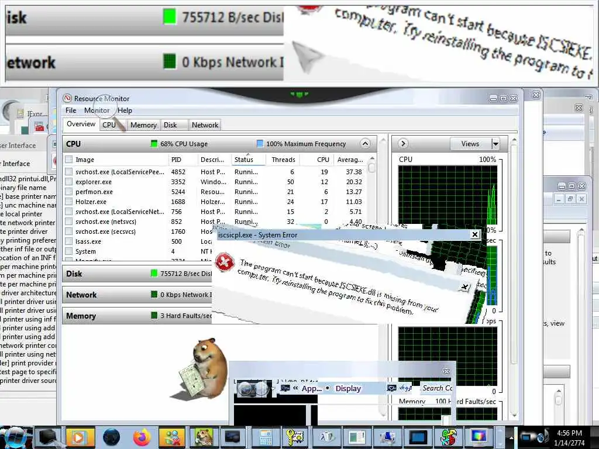Click the blue Maximum Frequency indicator square
This screenshot has height=449, width=599.
coord(260,144)
